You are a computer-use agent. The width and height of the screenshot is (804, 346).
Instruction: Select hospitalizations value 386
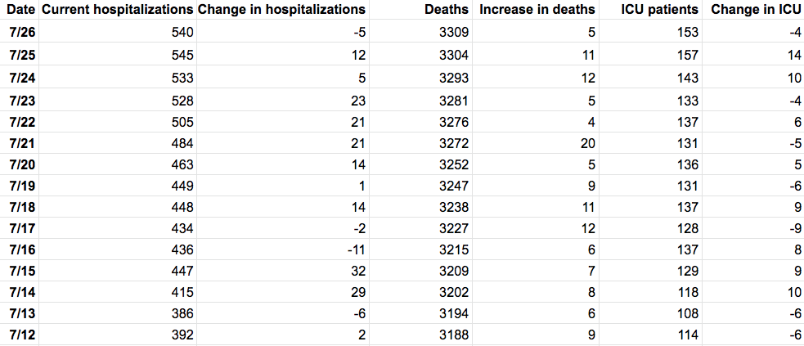[x=181, y=312]
